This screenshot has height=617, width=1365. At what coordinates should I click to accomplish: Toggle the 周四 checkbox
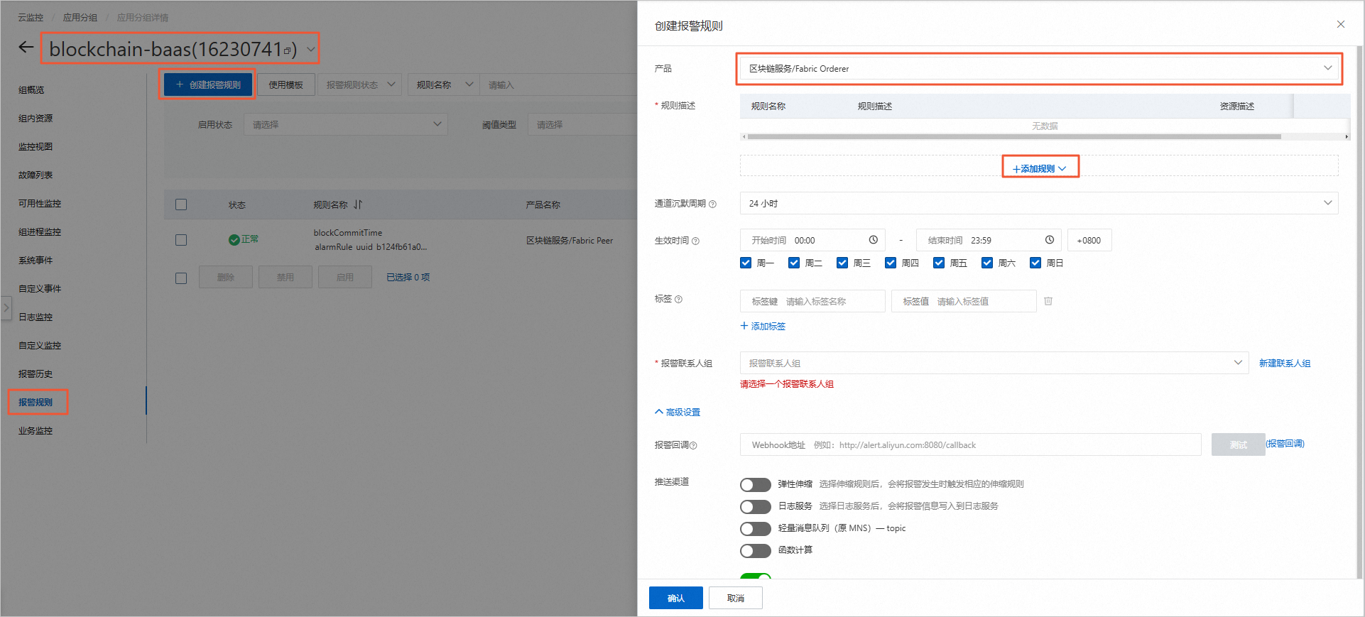891,263
